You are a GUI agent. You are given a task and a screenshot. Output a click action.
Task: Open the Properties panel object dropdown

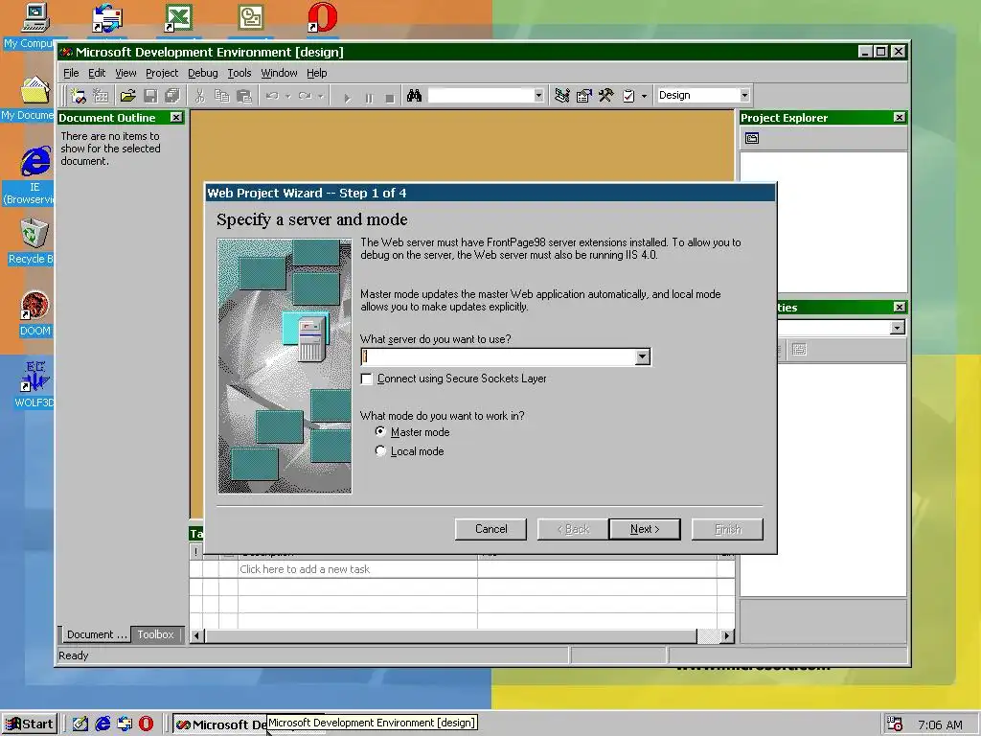tap(897, 328)
